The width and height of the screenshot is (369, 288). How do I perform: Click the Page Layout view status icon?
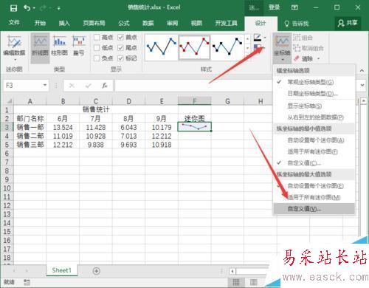[253, 282]
